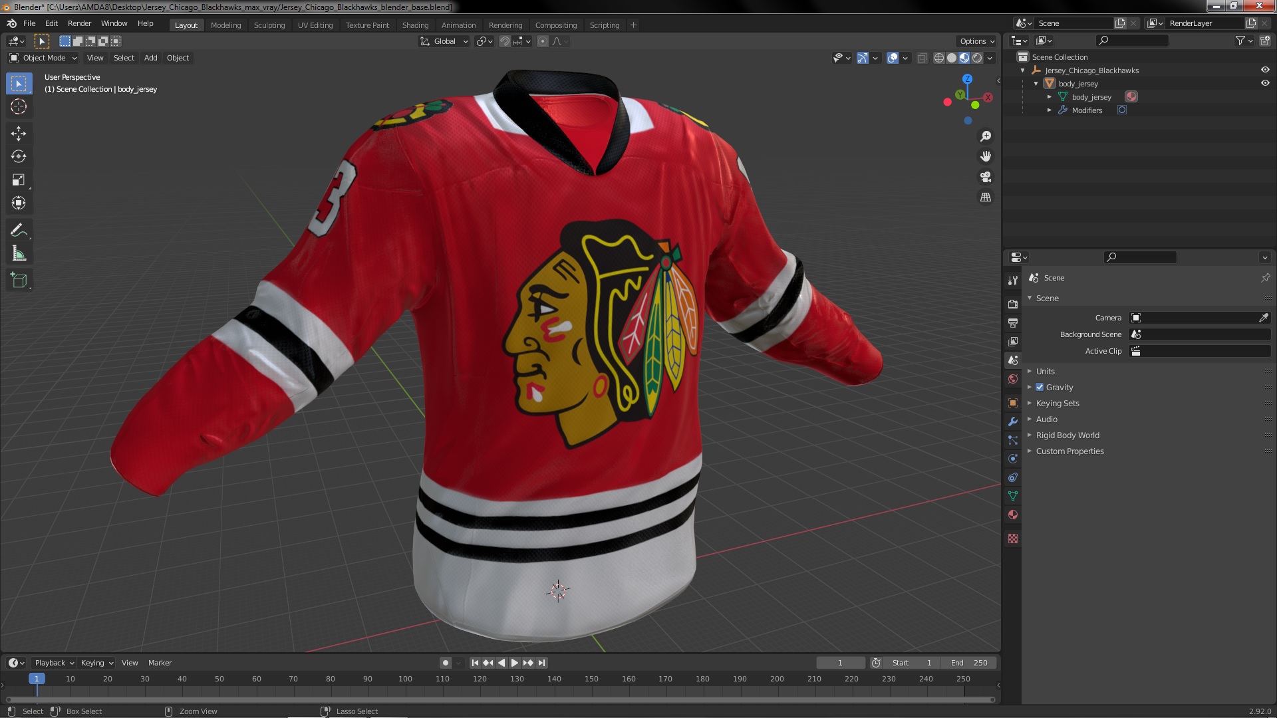Activate the Rotate tool
This screenshot has width=1277, height=718.
click(19, 156)
